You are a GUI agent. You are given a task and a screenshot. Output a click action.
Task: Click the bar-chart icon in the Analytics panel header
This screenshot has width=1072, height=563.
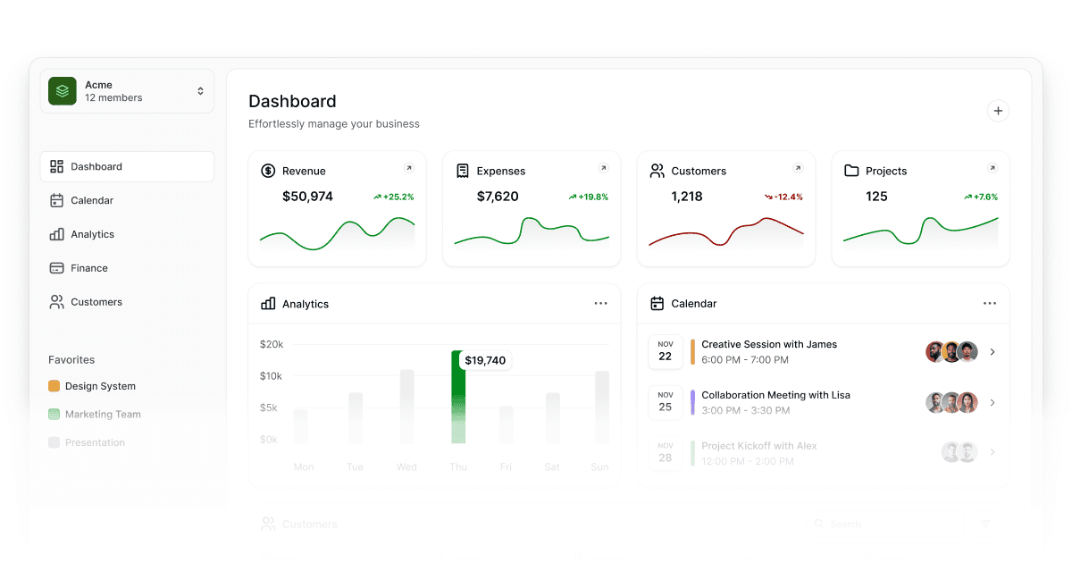(268, 304)
